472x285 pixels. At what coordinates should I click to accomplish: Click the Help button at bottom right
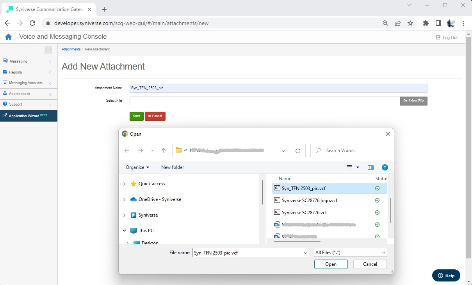(x=446, y=276)
